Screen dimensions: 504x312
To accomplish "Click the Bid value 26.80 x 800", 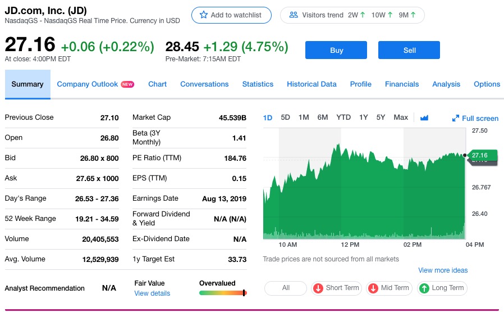I will (99, 159).
